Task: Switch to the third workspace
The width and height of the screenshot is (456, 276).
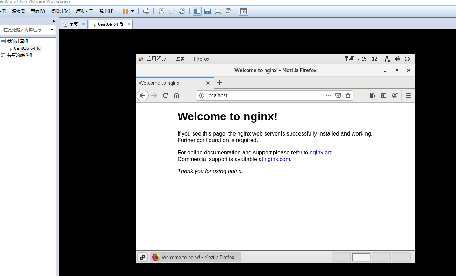Action: point(381,257)
